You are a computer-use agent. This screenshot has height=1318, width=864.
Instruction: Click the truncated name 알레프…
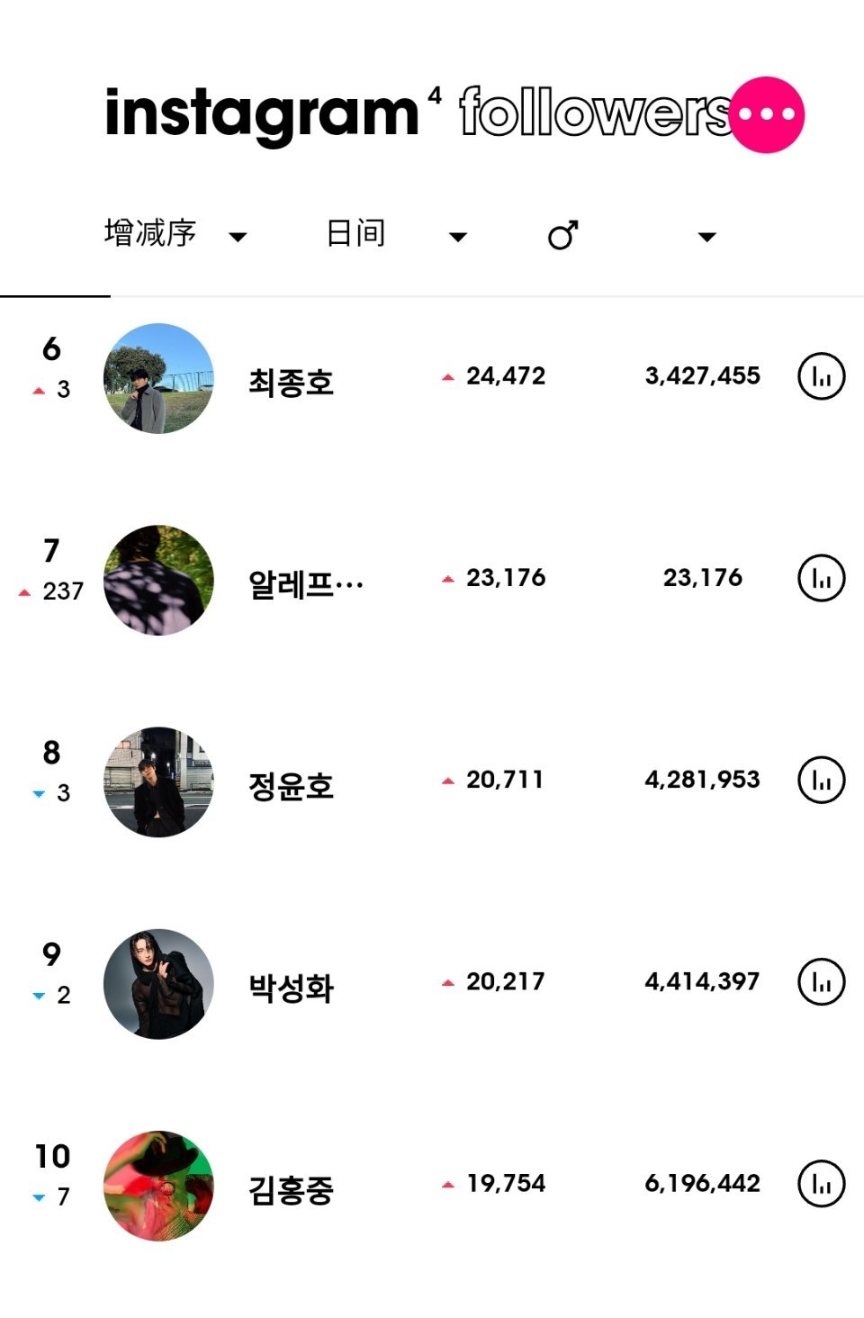[x=306, y=584]
